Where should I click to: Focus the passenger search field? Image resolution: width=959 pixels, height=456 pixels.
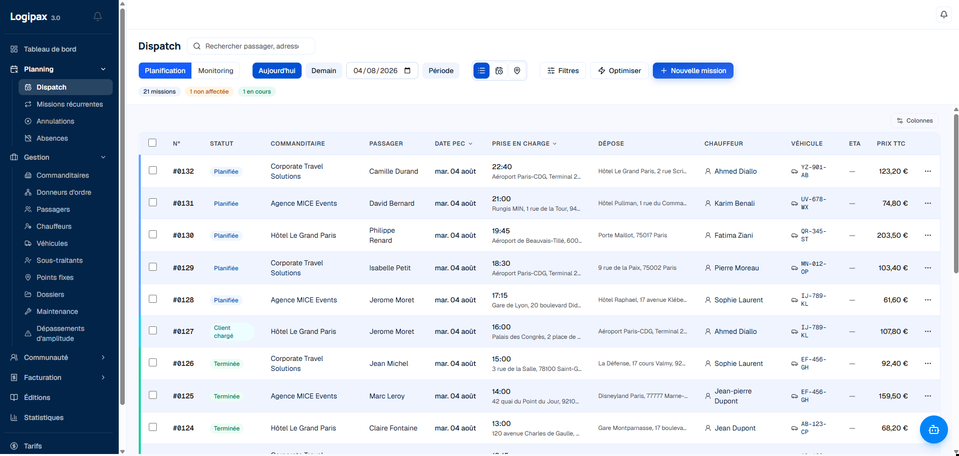pyautogui.click(x=251, y=46)
